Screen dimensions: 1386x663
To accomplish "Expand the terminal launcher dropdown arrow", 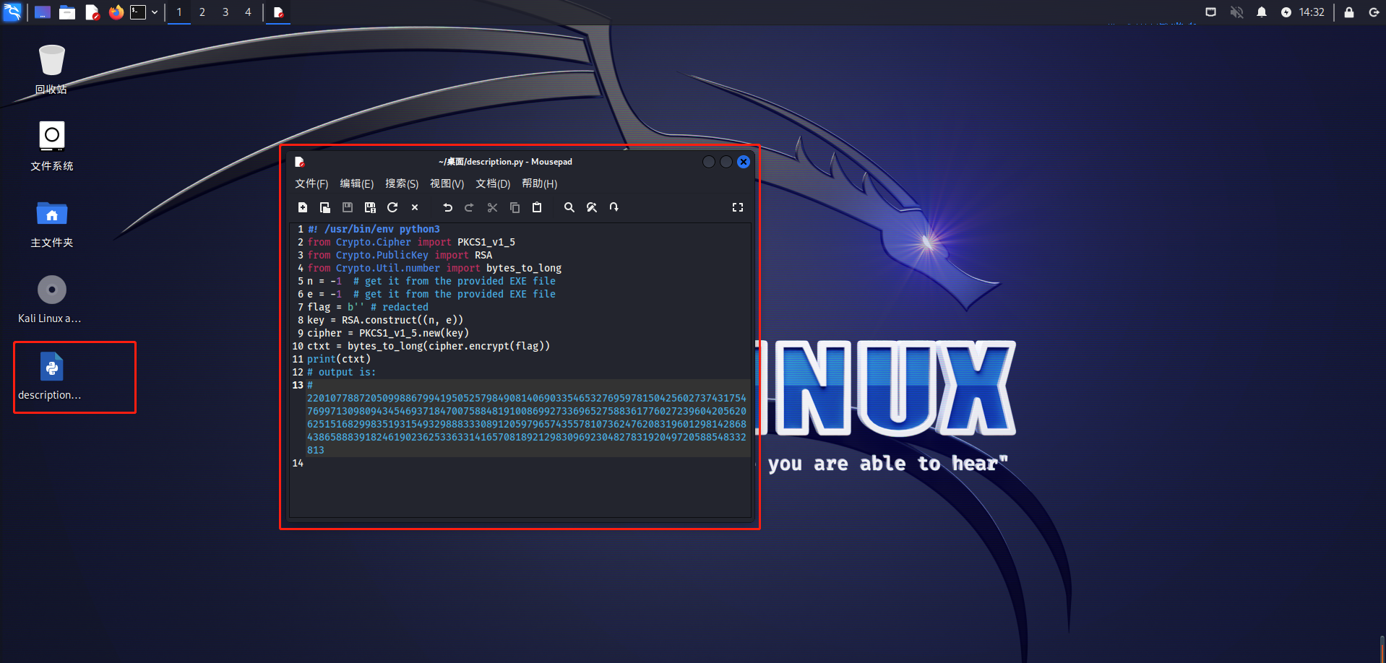I will coord(155,12).
